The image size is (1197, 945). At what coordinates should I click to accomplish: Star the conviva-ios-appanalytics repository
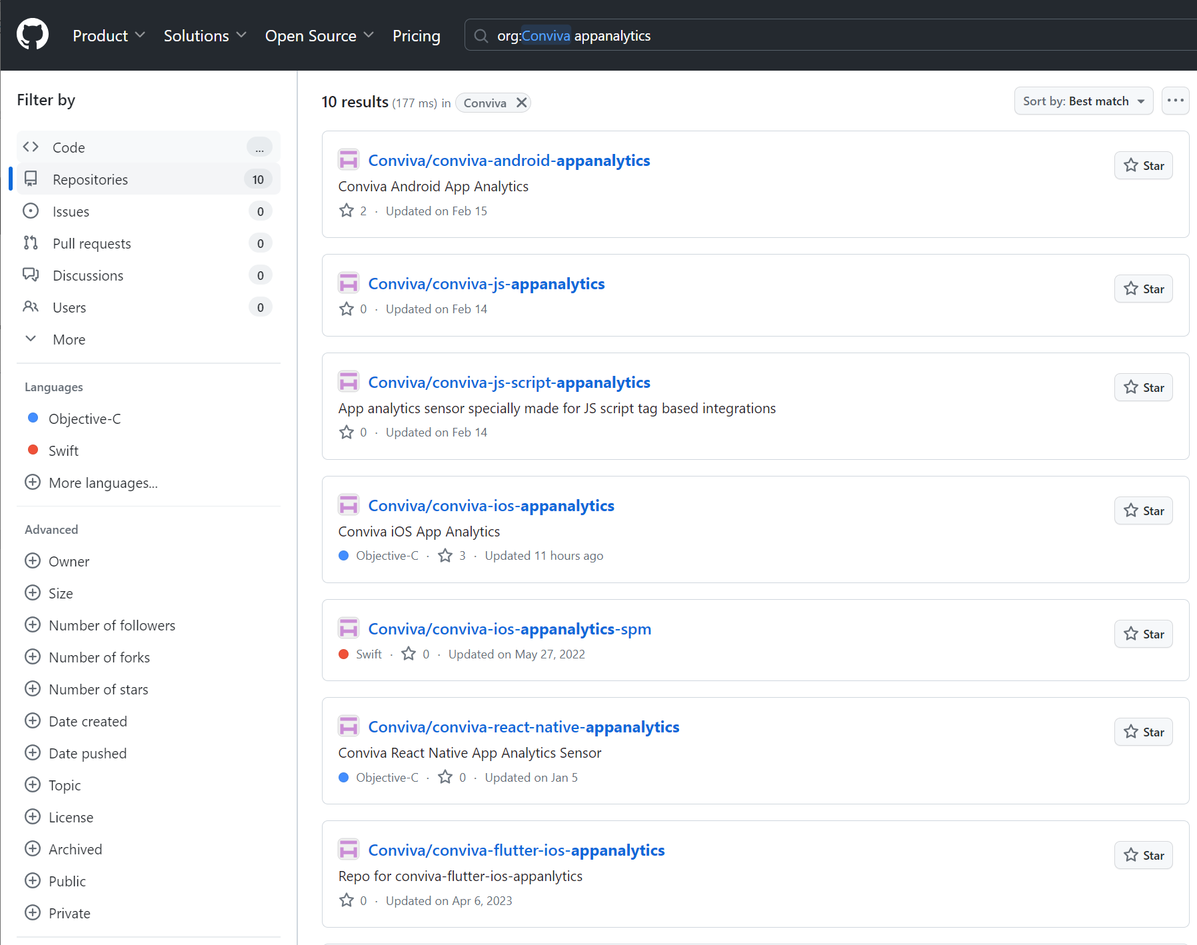1143,511
